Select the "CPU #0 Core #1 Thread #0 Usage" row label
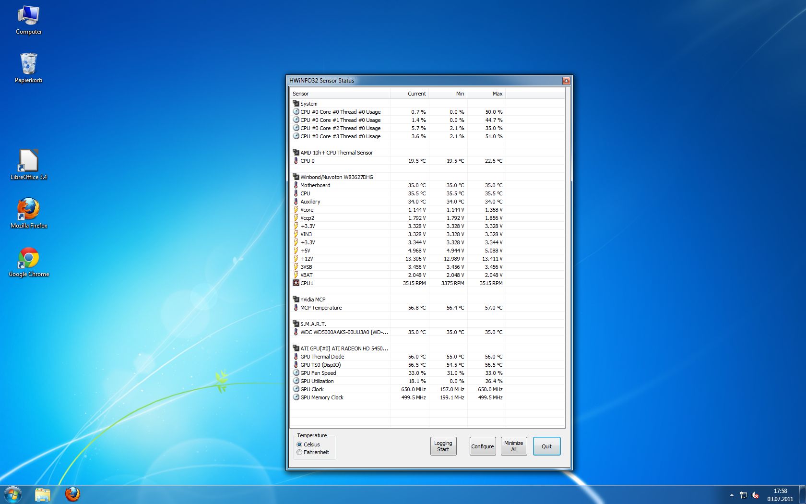The width and height of the screenshot is (806, 504). coord(341,120)
